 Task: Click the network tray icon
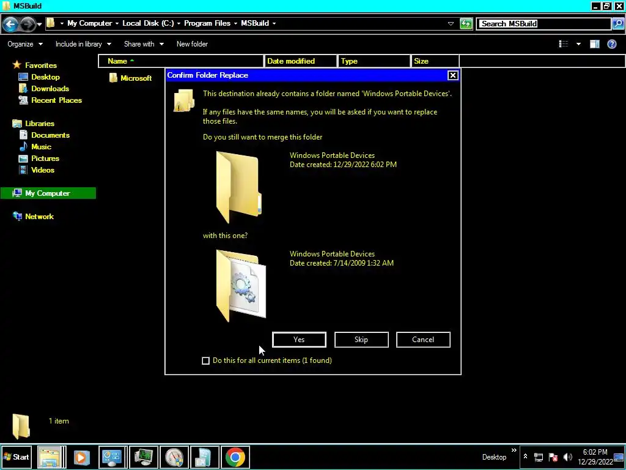coord(539,457)
